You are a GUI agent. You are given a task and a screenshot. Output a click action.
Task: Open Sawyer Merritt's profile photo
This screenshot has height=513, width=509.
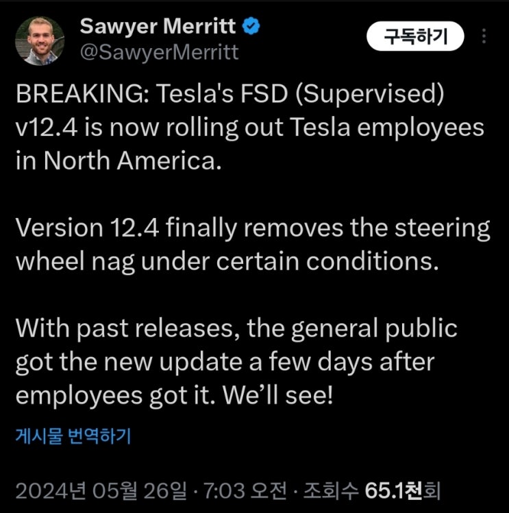coord(40,40)
